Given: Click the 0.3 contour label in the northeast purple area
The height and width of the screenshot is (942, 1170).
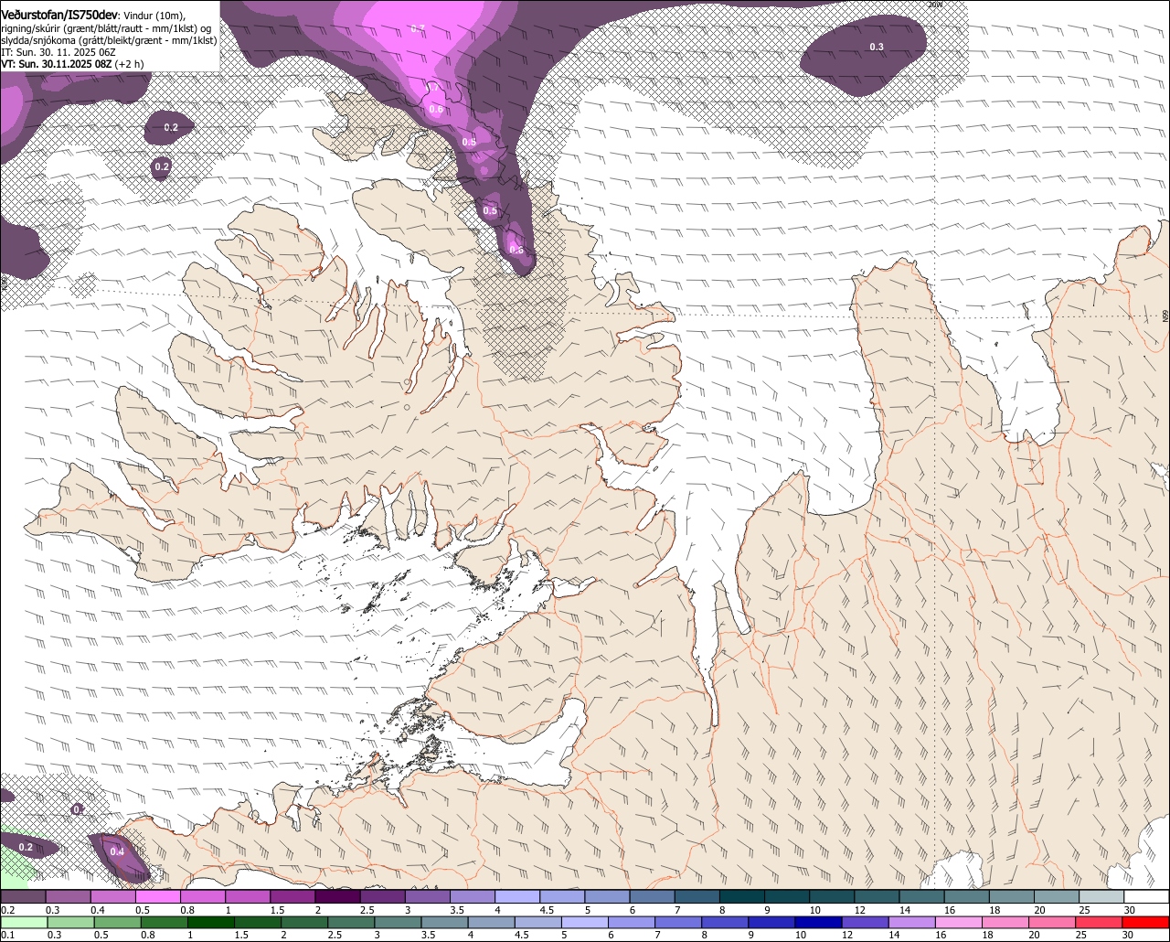Looking at the screenshot, I should coord(877,47).
